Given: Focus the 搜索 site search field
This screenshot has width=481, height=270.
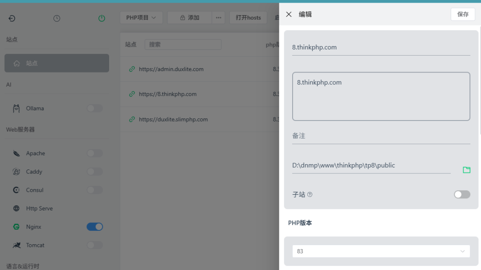Looking at the screenshot, I should coord(183,44).
